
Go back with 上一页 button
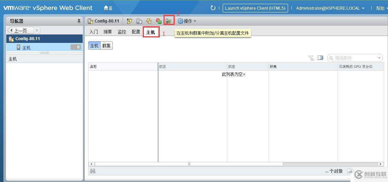click(20, 30)
